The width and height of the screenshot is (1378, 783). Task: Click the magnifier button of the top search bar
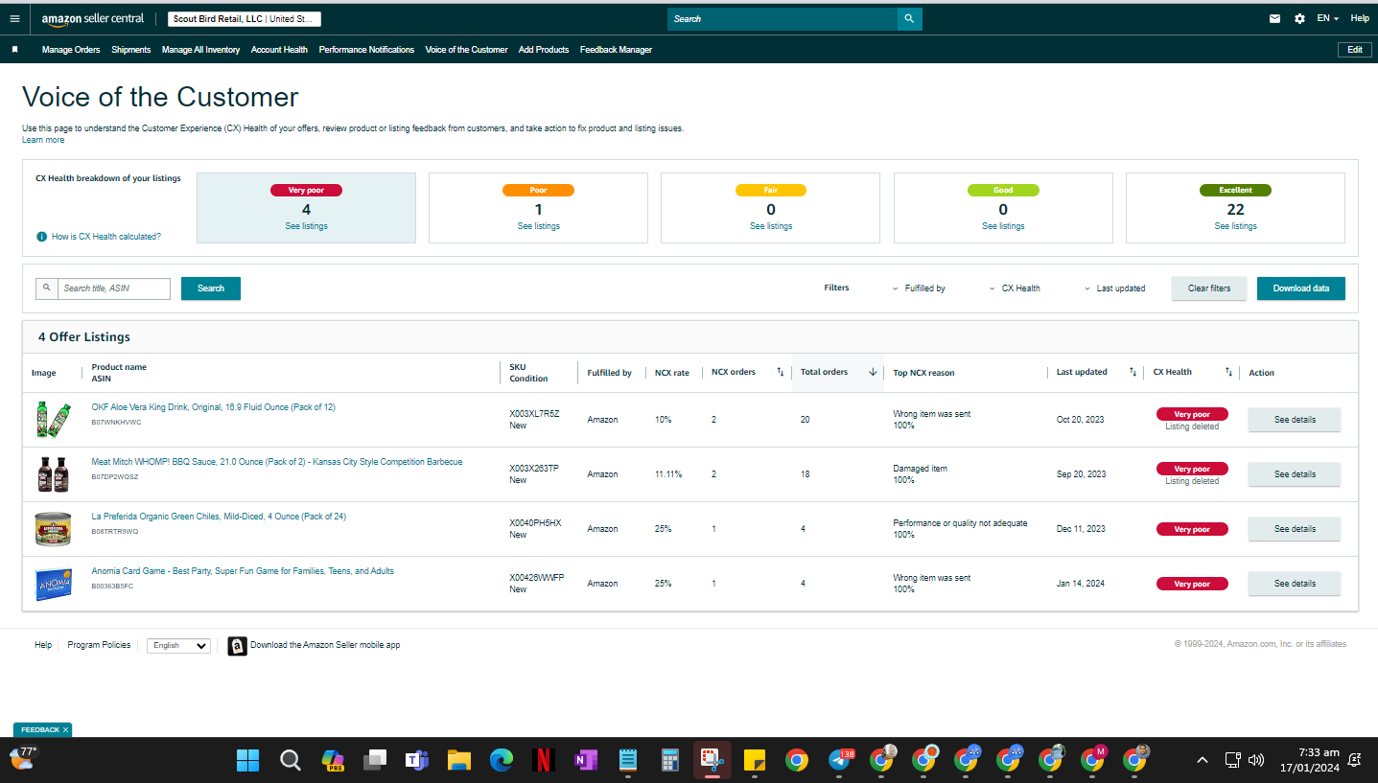[909, 19]
